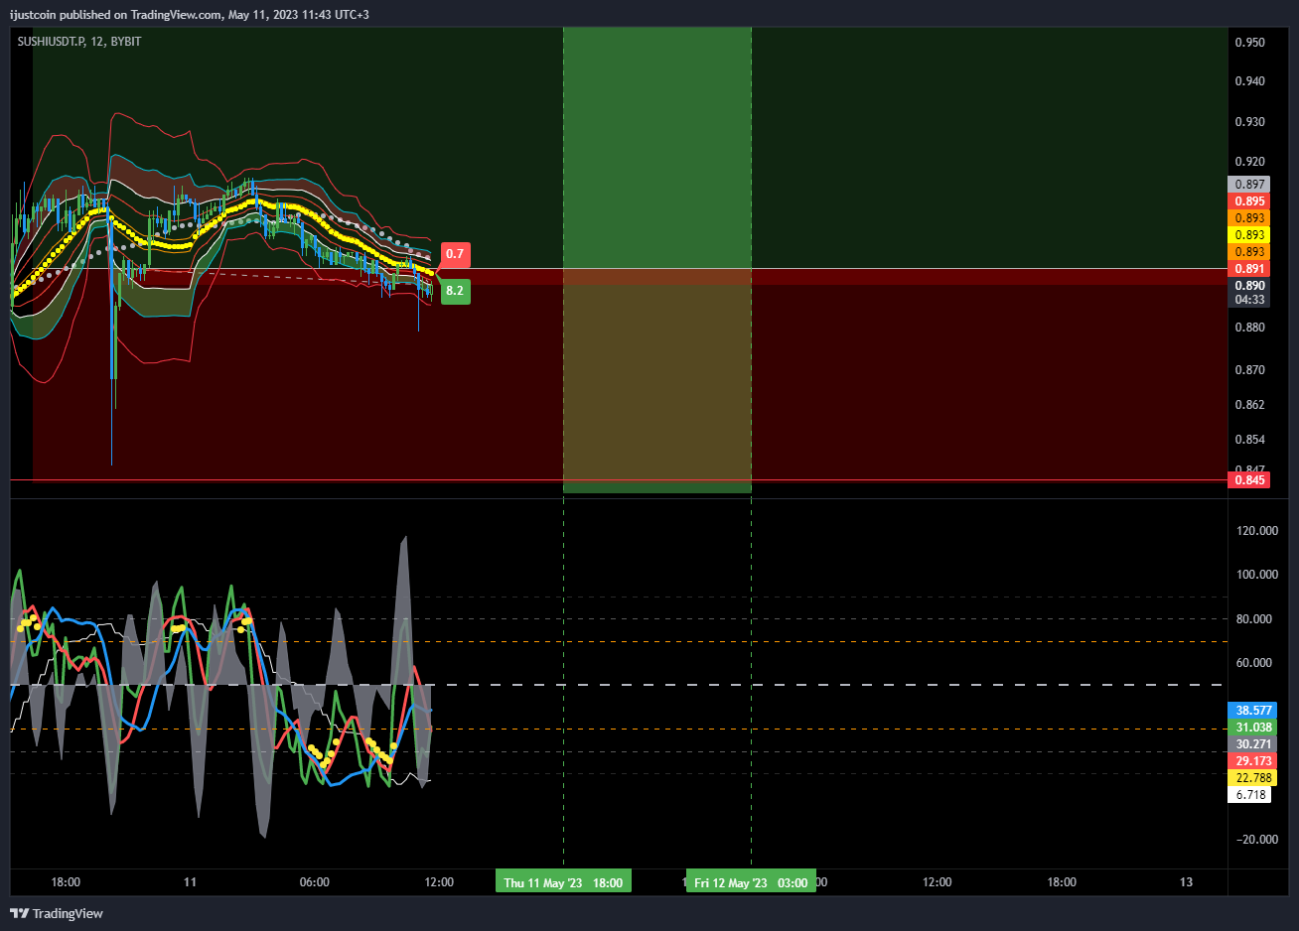Click the green 31.038 indicator value
The height and width of the screenshot is (931, 1299).
pos(1253,728)
